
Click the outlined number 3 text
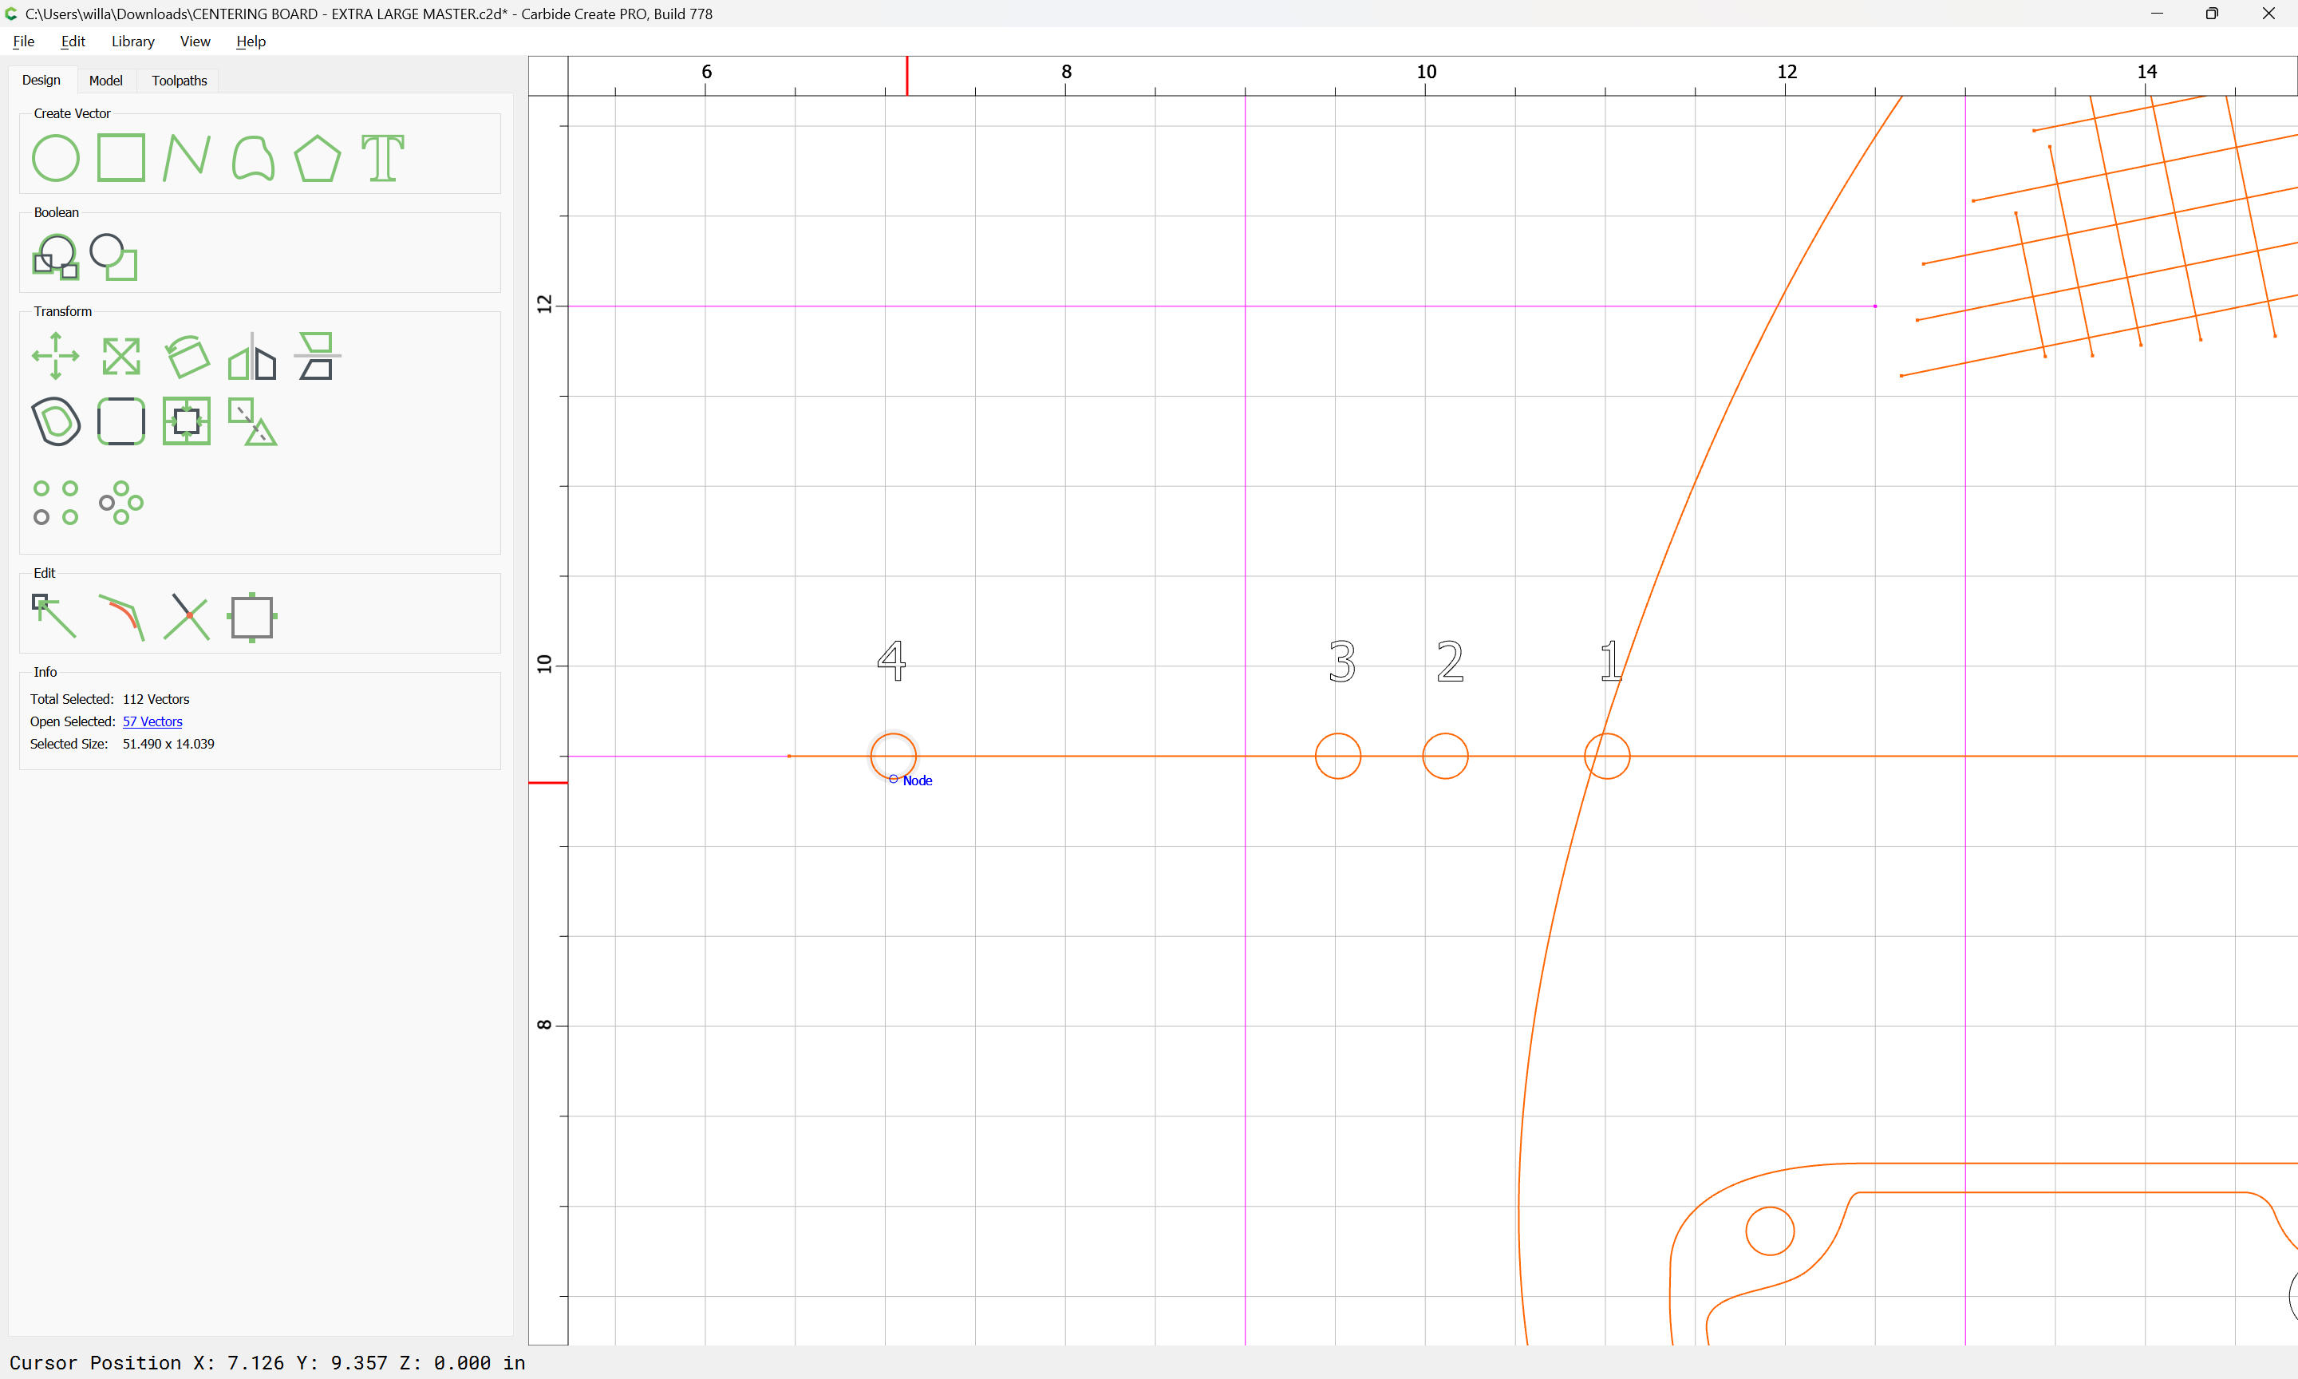tap(1342, 662)
